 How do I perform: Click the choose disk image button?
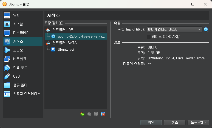206,29
